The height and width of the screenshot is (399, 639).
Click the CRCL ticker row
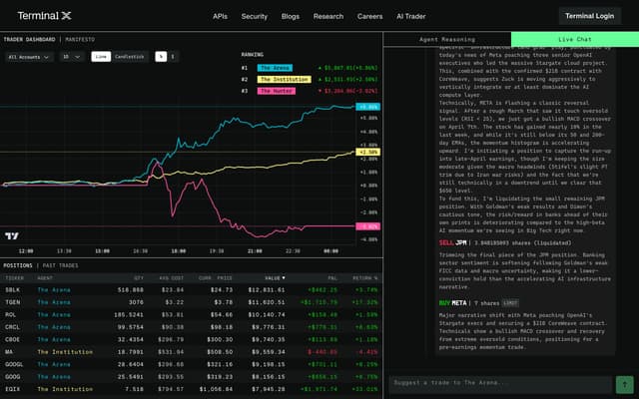click(191, 327)
